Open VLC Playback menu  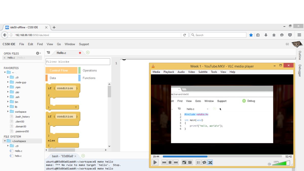pos(169,72)
